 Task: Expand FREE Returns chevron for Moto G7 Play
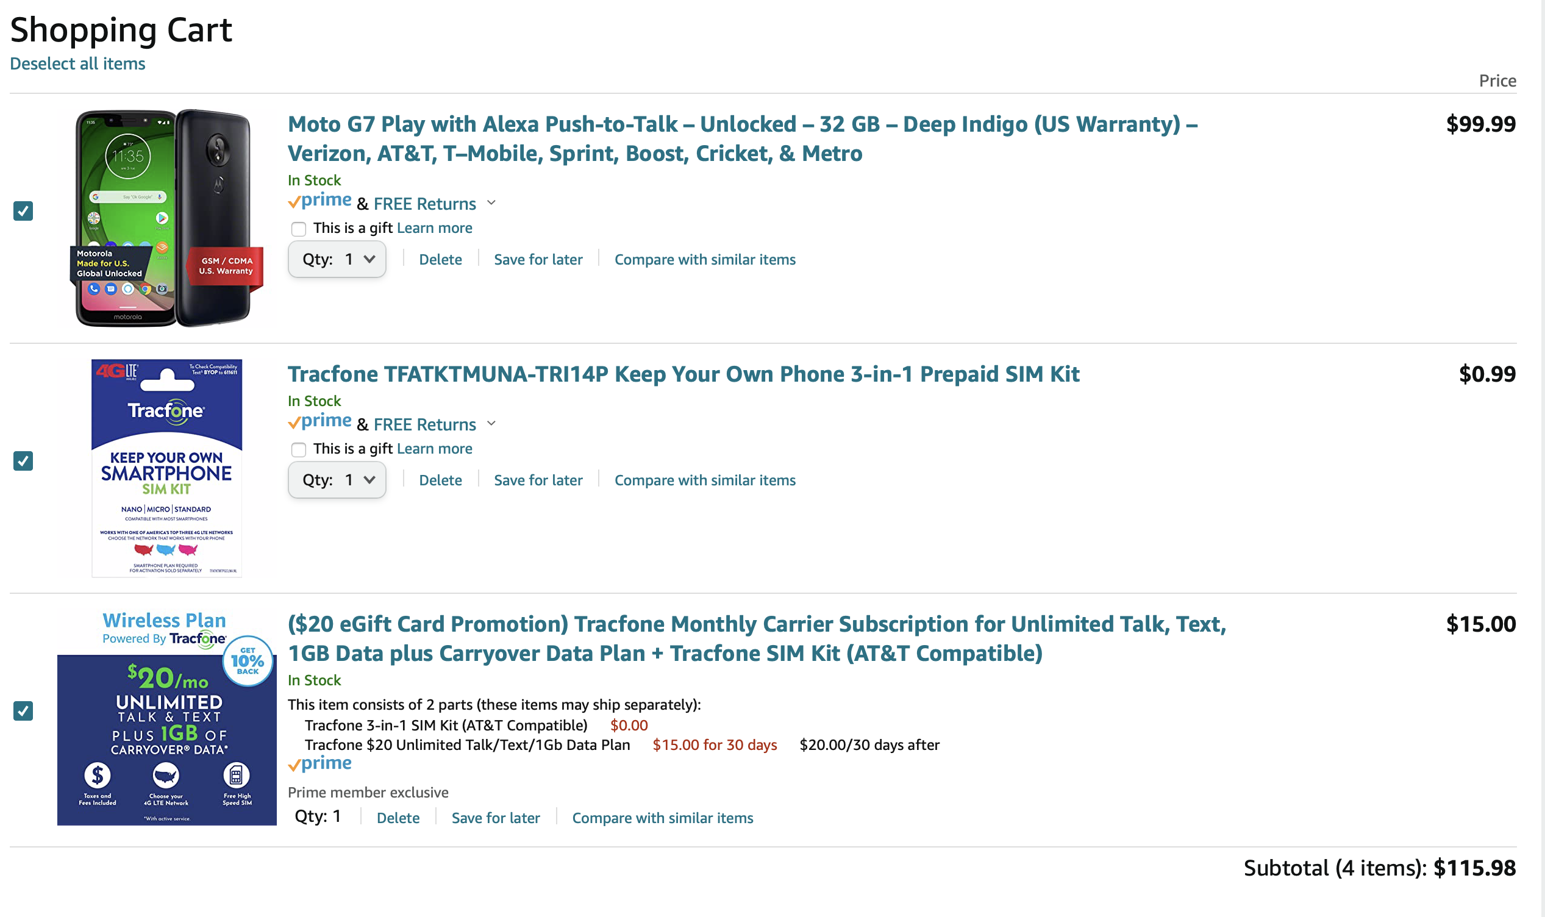coord(492,202)
